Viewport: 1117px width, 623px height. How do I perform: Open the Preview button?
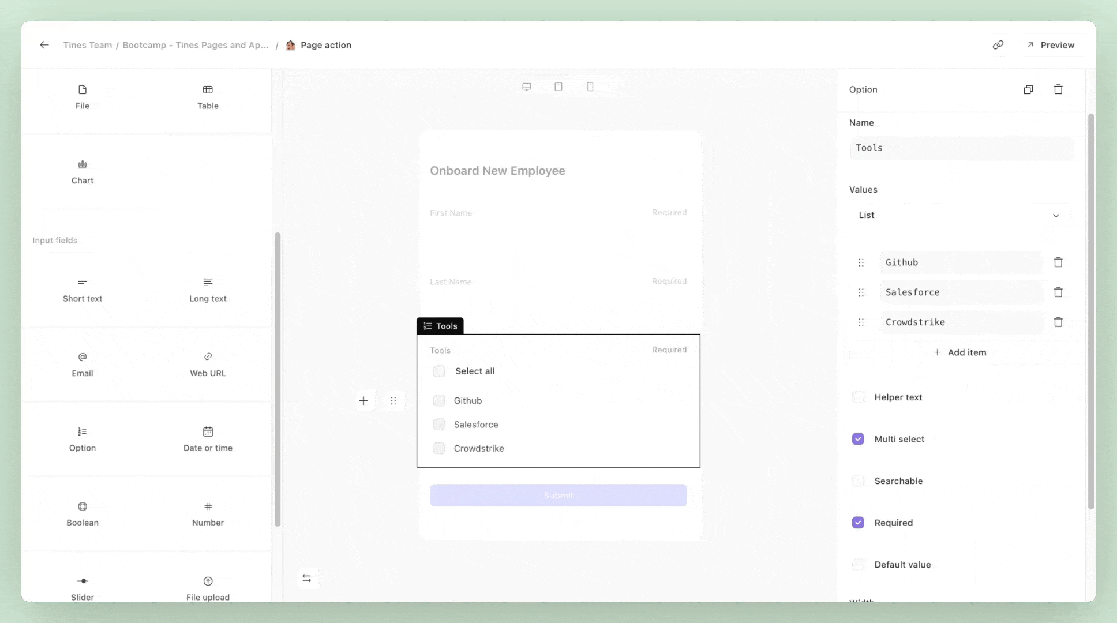[x=1051, y=45]
